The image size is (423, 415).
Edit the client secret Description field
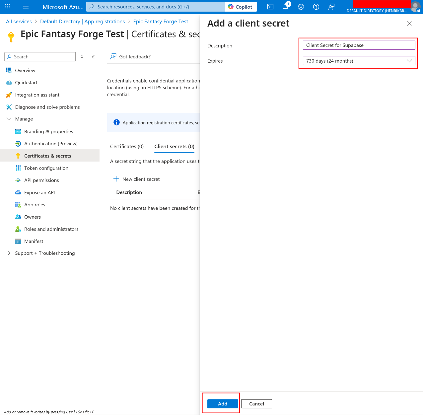(359, 45)
